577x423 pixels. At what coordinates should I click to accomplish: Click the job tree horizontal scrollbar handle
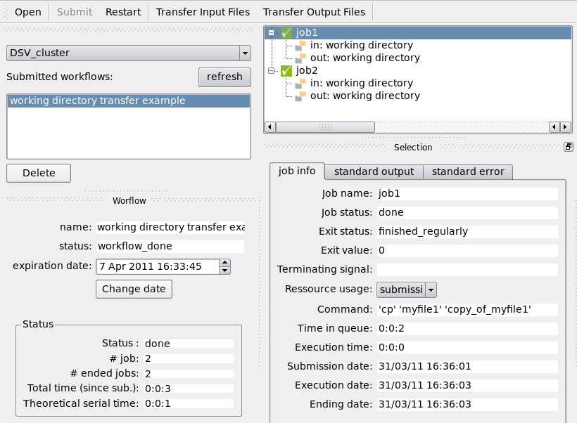tap(324, 127)
